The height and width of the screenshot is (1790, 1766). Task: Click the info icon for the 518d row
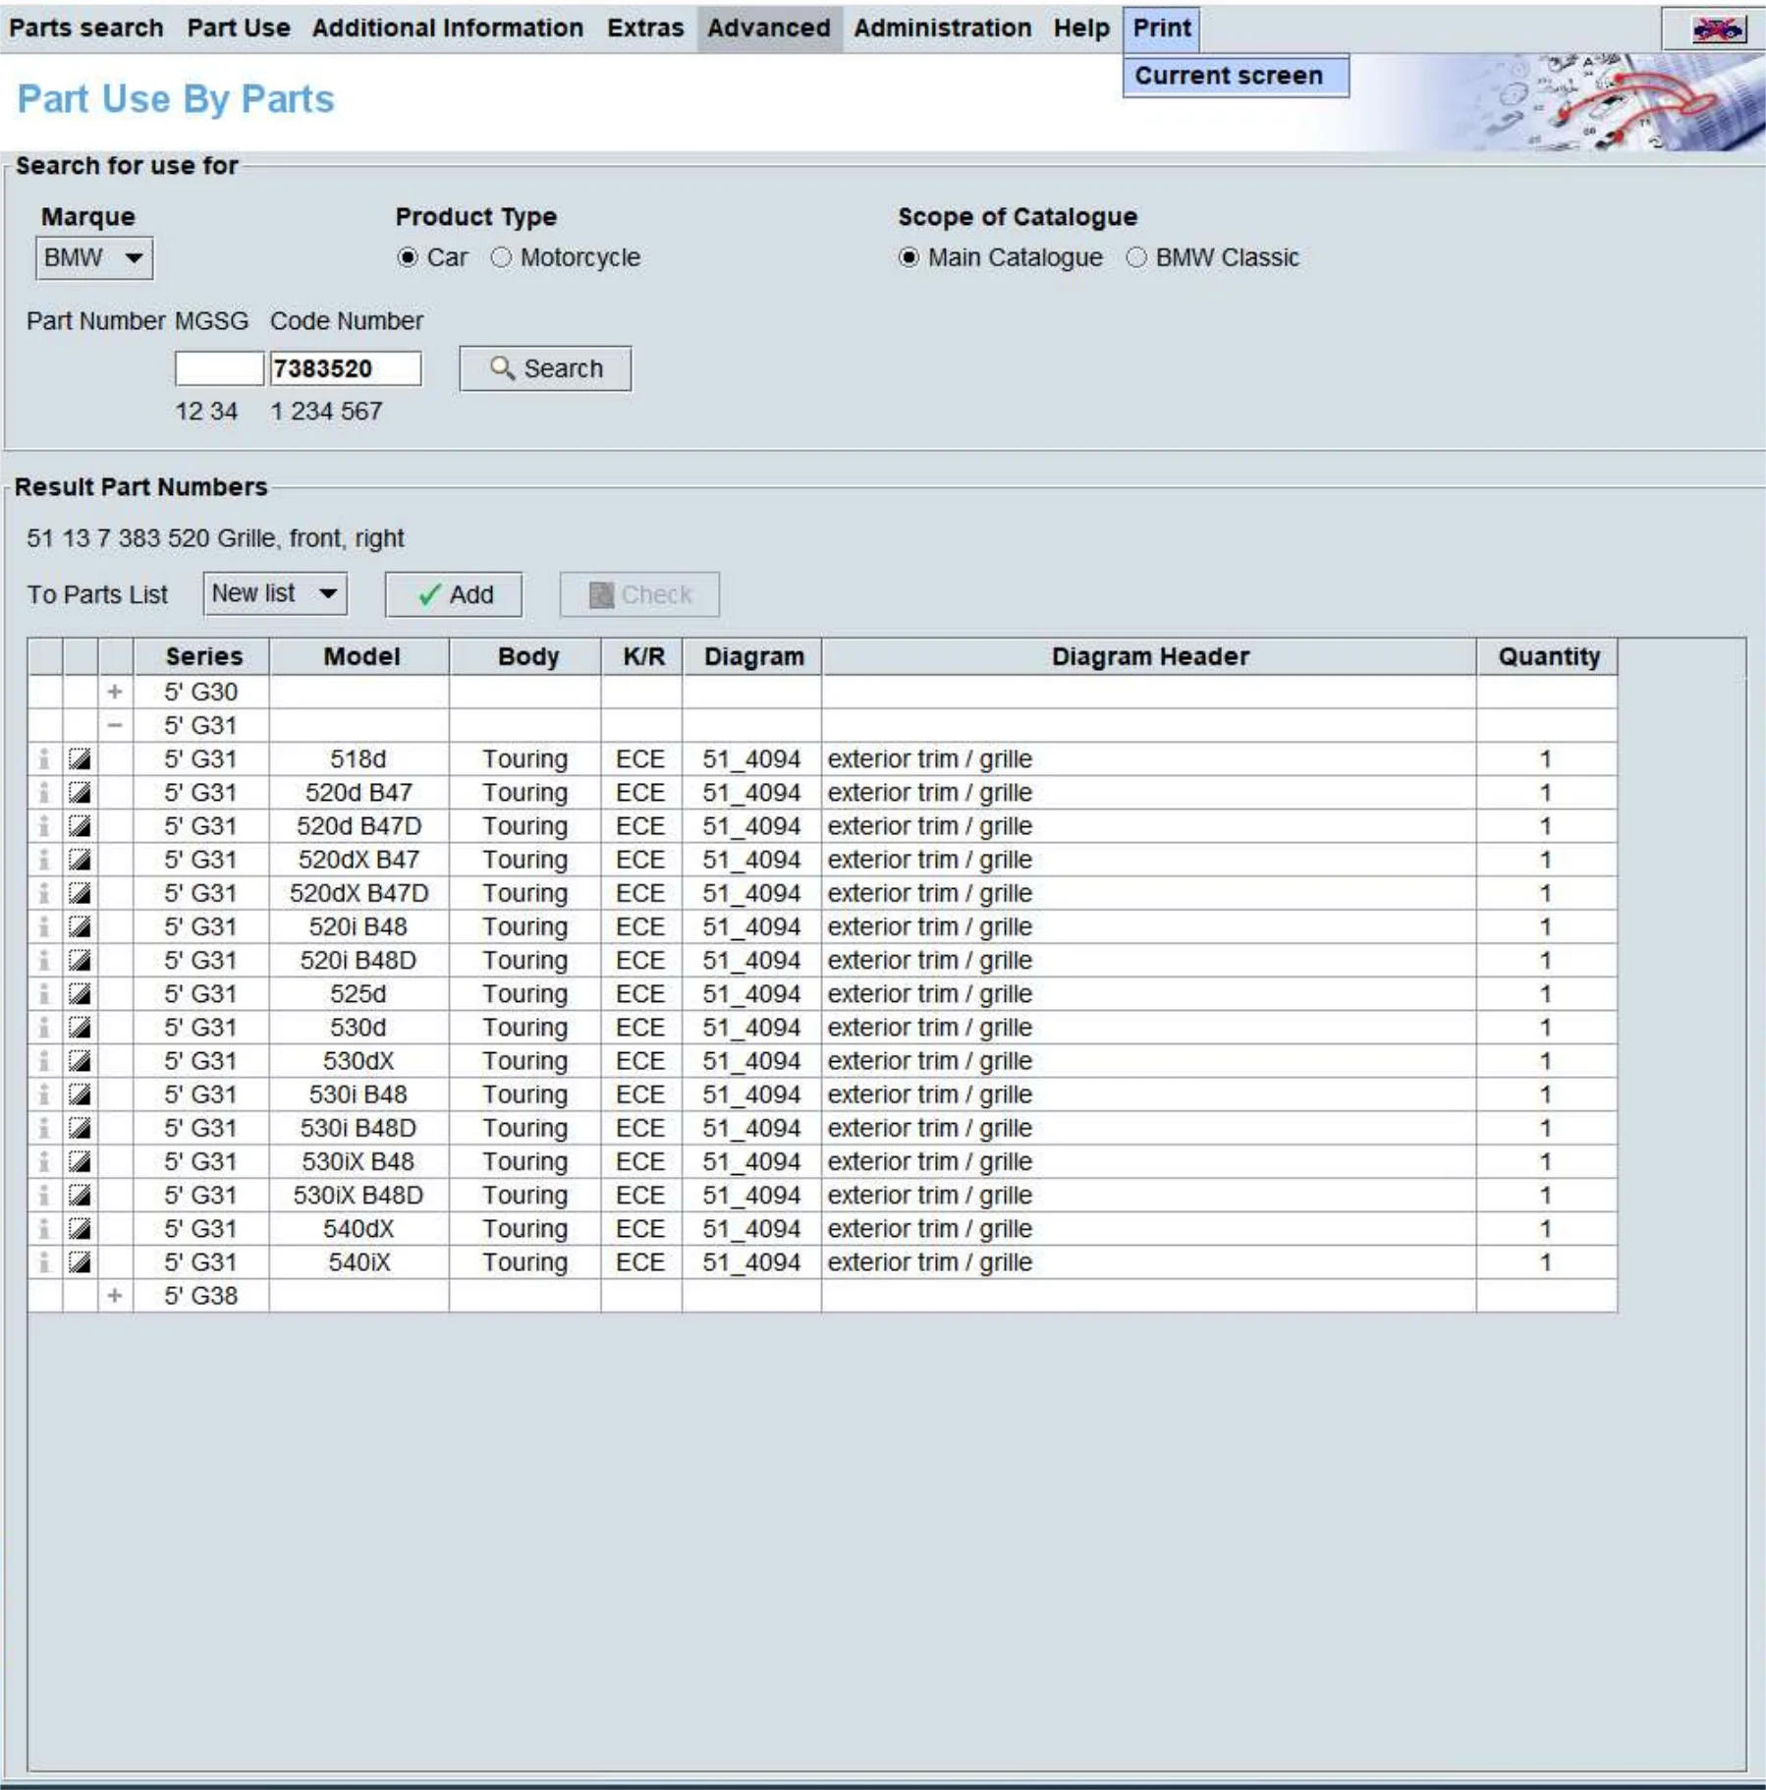[x=44, y=759]
